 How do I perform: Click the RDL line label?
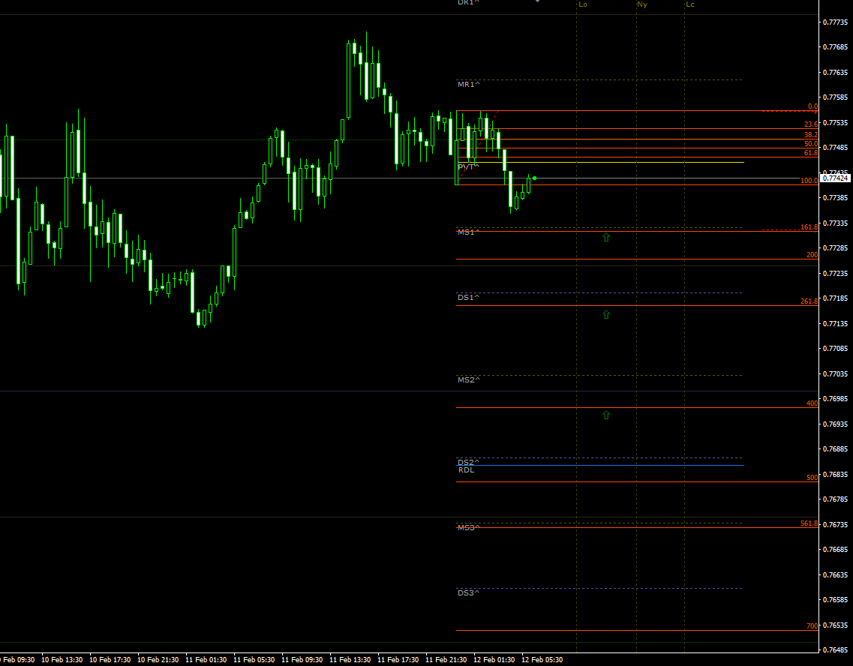point(467,469)
